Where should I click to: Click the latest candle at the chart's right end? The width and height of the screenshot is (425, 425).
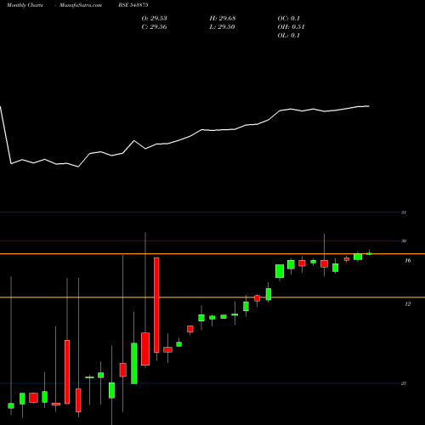(369, 253)
